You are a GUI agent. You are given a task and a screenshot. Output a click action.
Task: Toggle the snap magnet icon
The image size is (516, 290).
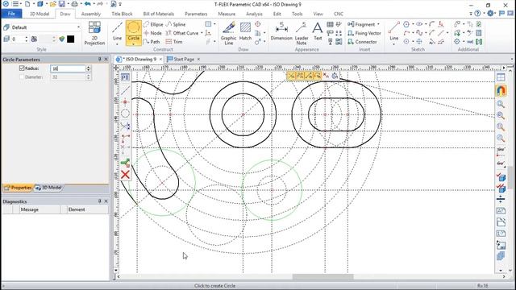(501, 90)
